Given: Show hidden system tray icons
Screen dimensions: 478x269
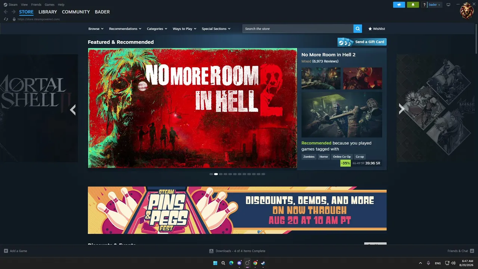Looking at the screenshot, I should (x=420, y=263).
